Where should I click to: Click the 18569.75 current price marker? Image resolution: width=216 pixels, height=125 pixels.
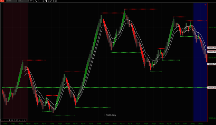(x=212, y=64)
